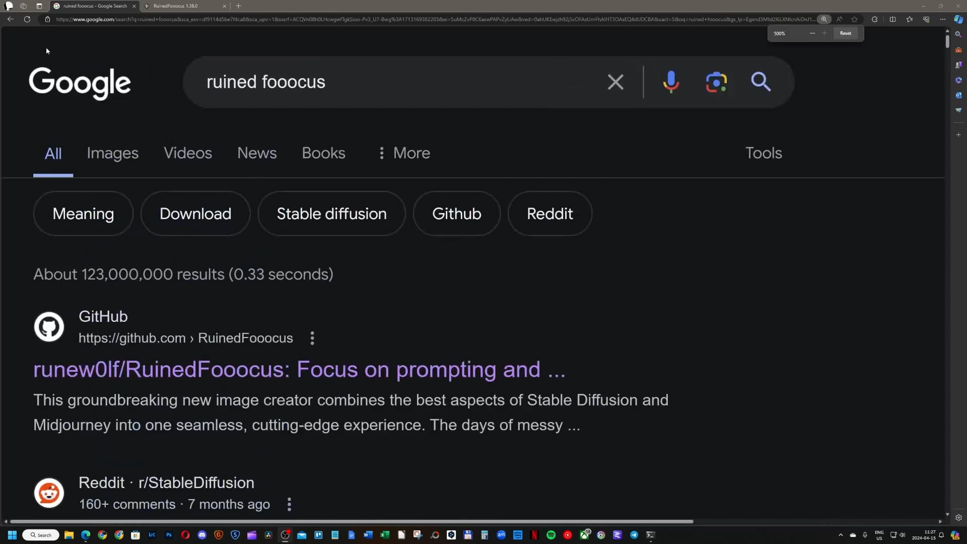Apply the Reddit filter chip
The image size is (967, 544).
pos(550,214)
